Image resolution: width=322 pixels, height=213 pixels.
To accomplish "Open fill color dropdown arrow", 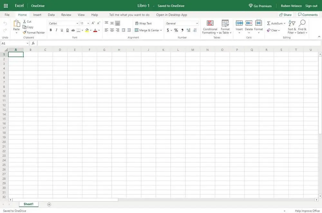I will click(90, 30).
